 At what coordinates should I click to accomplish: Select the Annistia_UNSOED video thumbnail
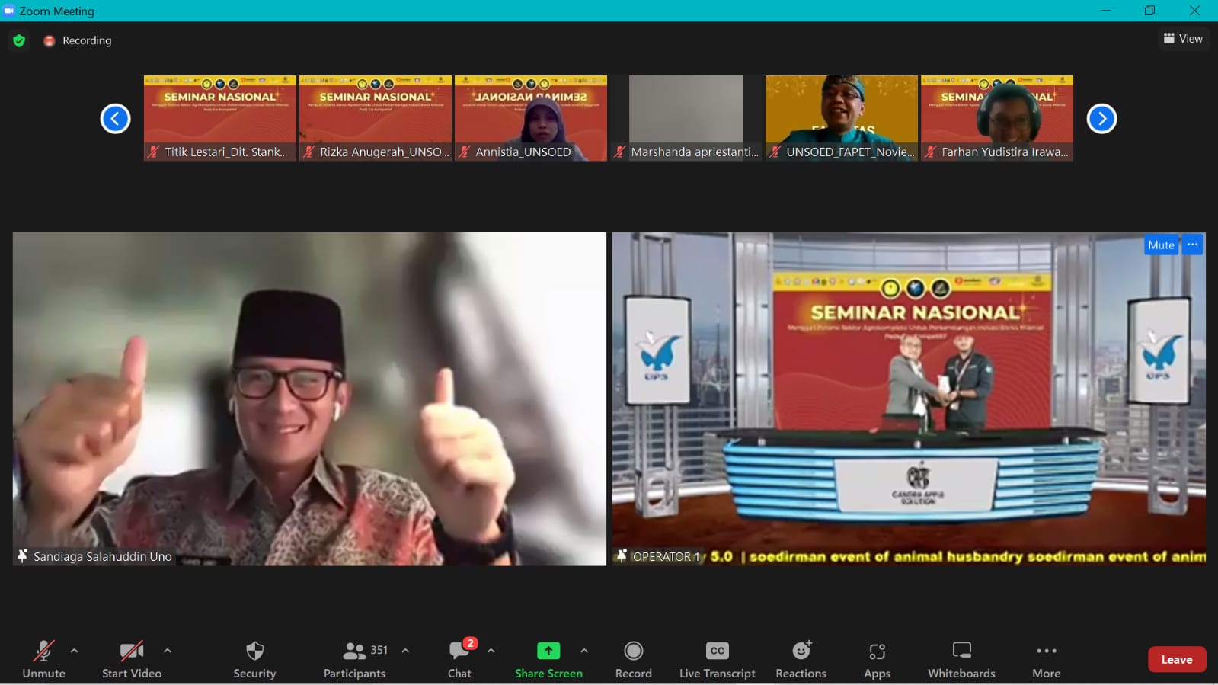[x=531, y=117]
